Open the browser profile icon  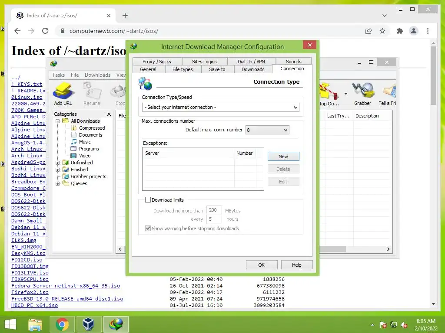pos(414,31)
